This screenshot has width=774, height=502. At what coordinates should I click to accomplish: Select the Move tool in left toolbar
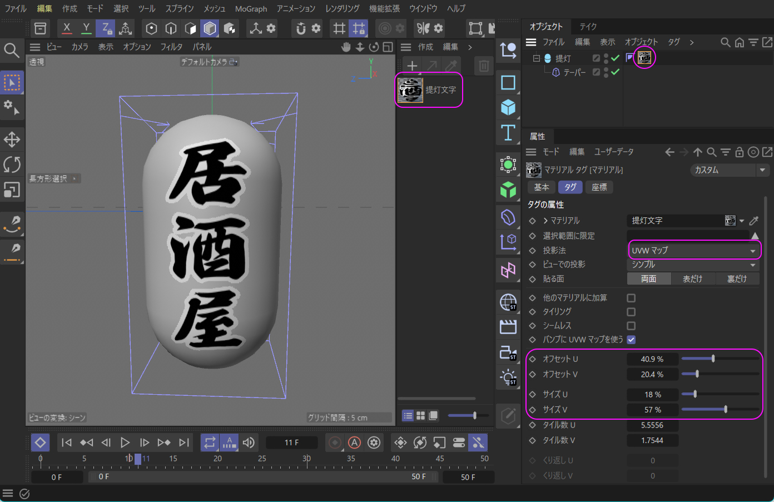[12, 139]
